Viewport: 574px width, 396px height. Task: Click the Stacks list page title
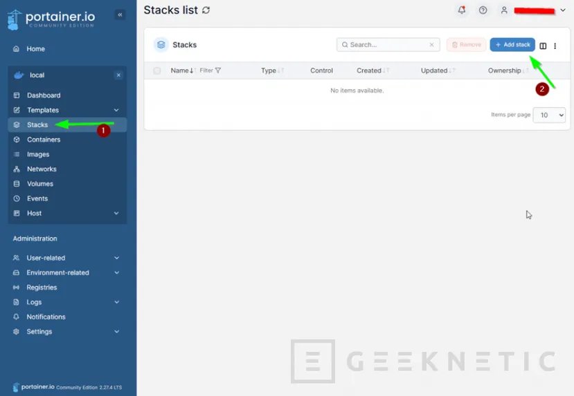pos(170,10)
